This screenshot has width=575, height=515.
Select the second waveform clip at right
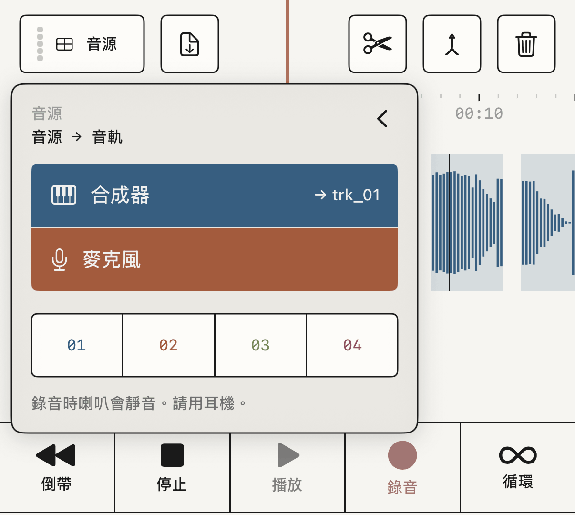click(x=548, y=223)
